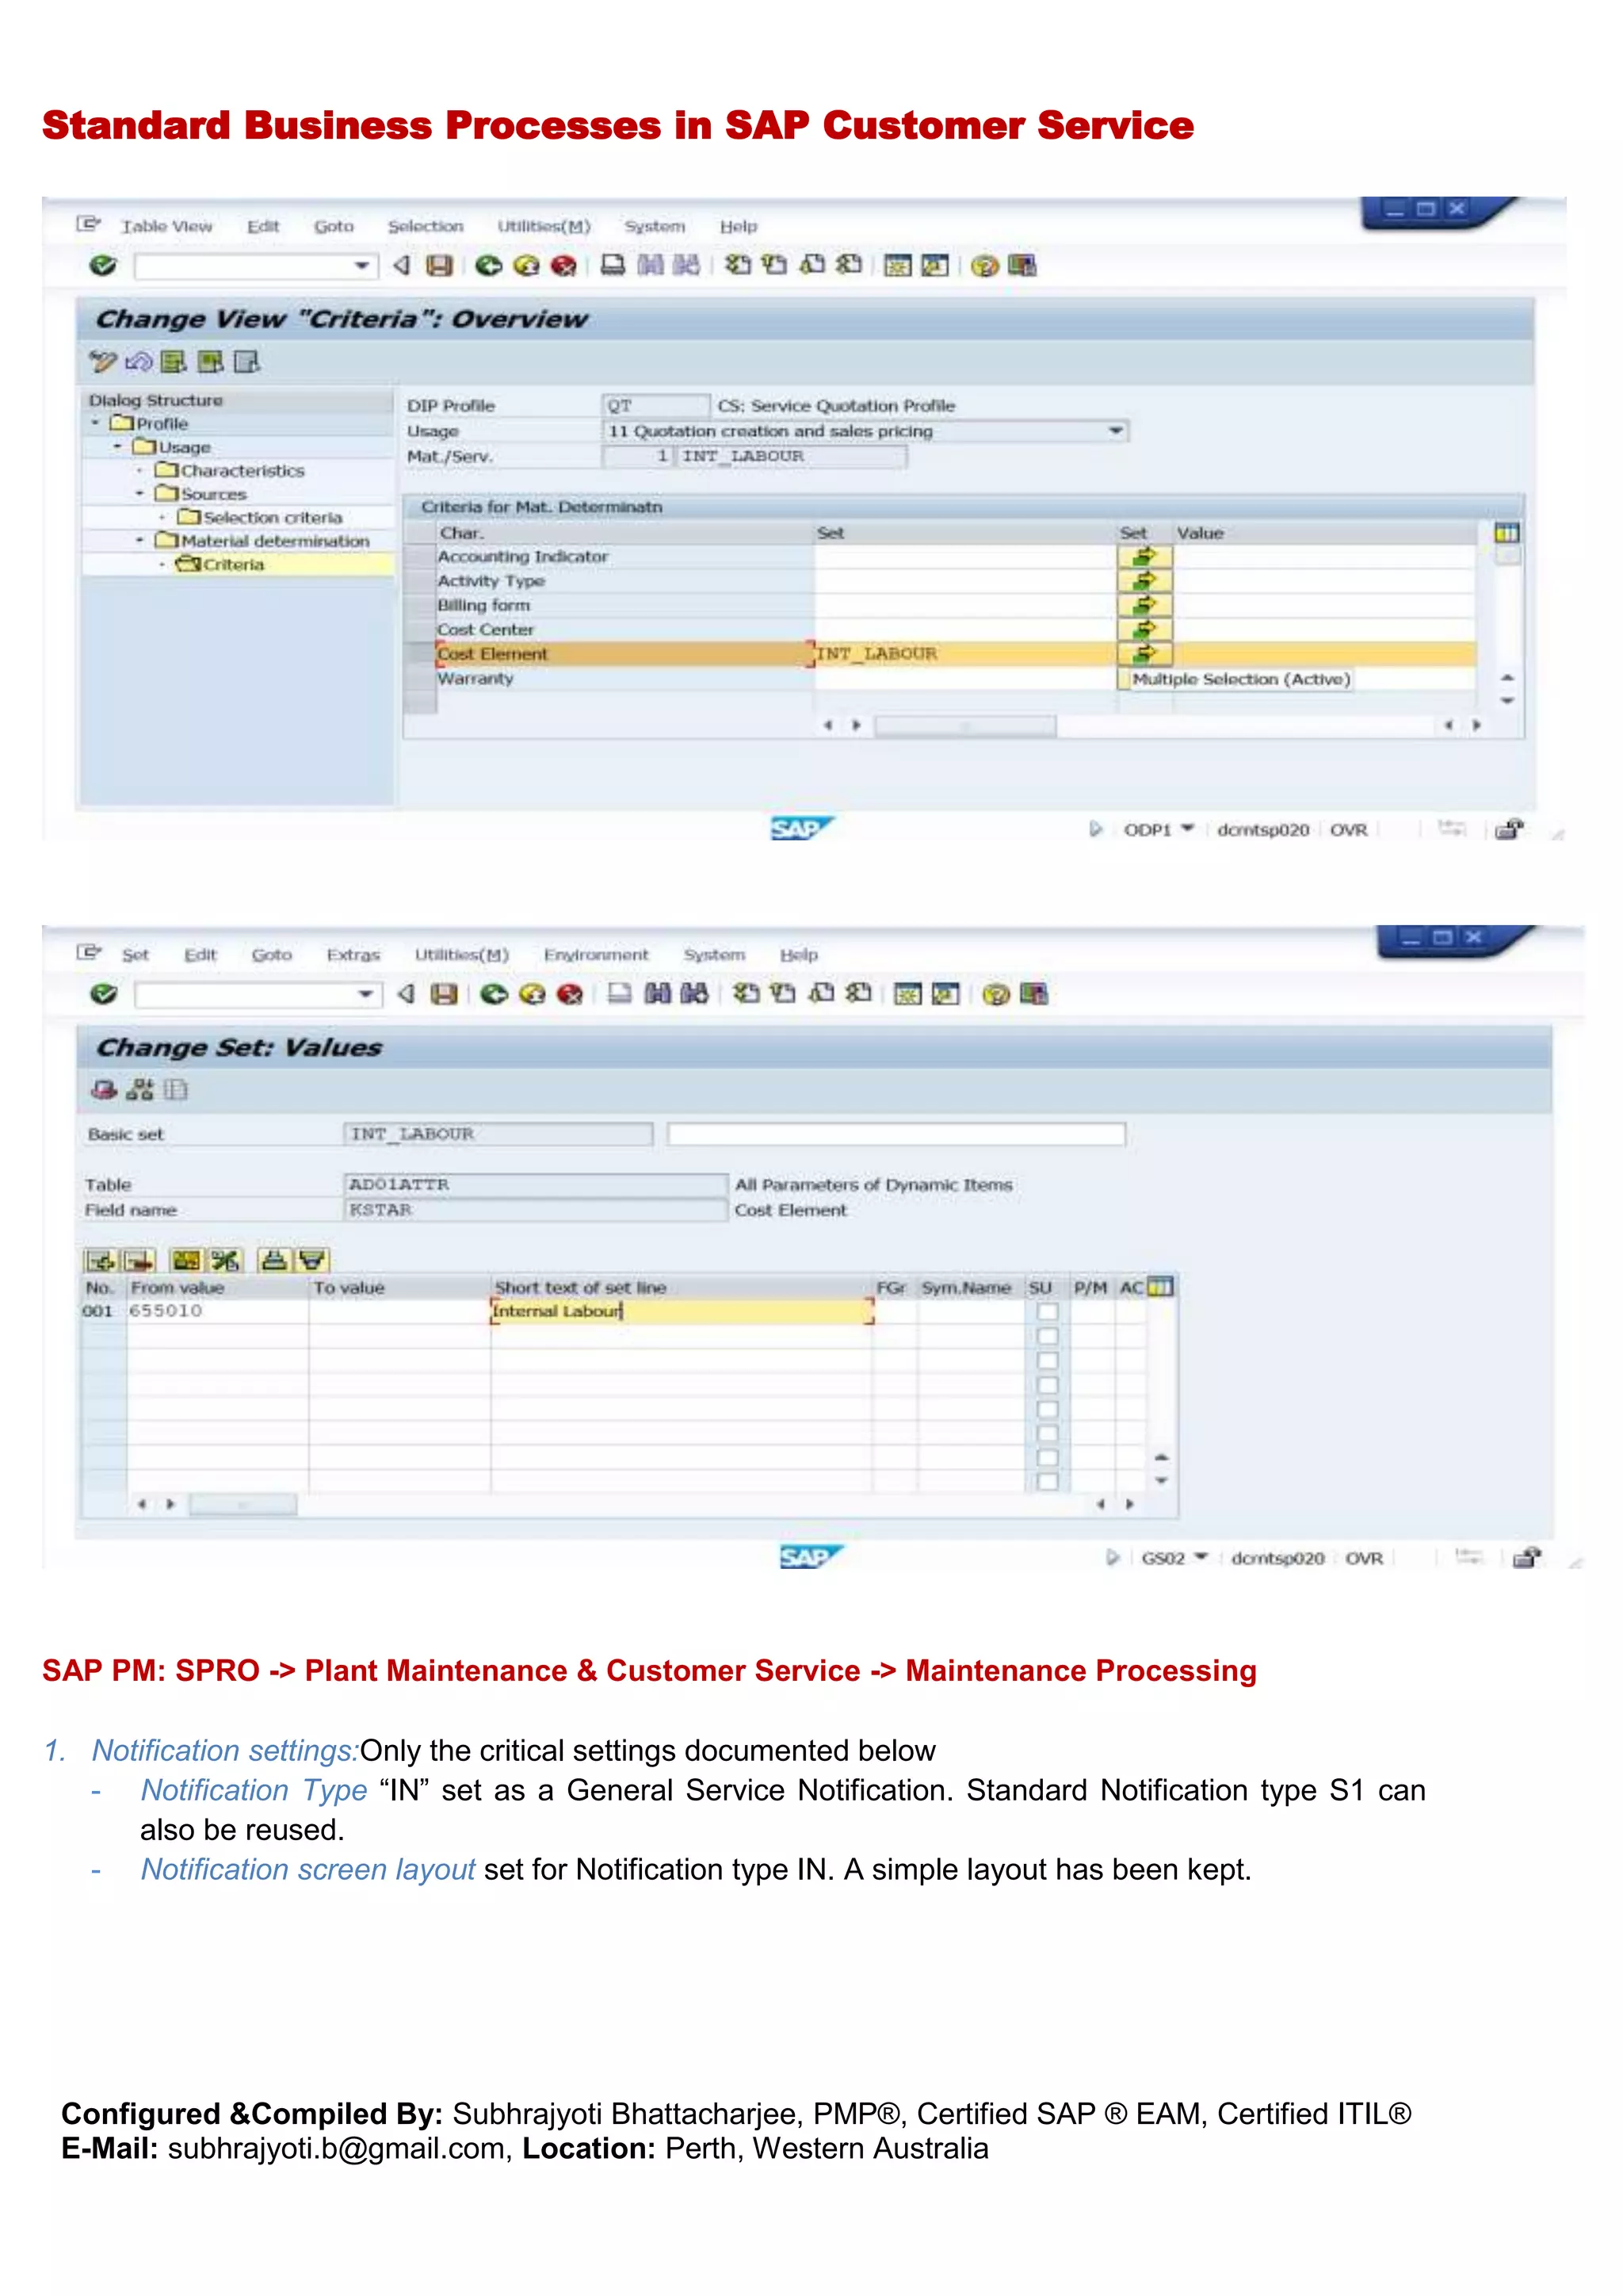Click the Save icon in Change Set window toolbar

click(444, 994)
